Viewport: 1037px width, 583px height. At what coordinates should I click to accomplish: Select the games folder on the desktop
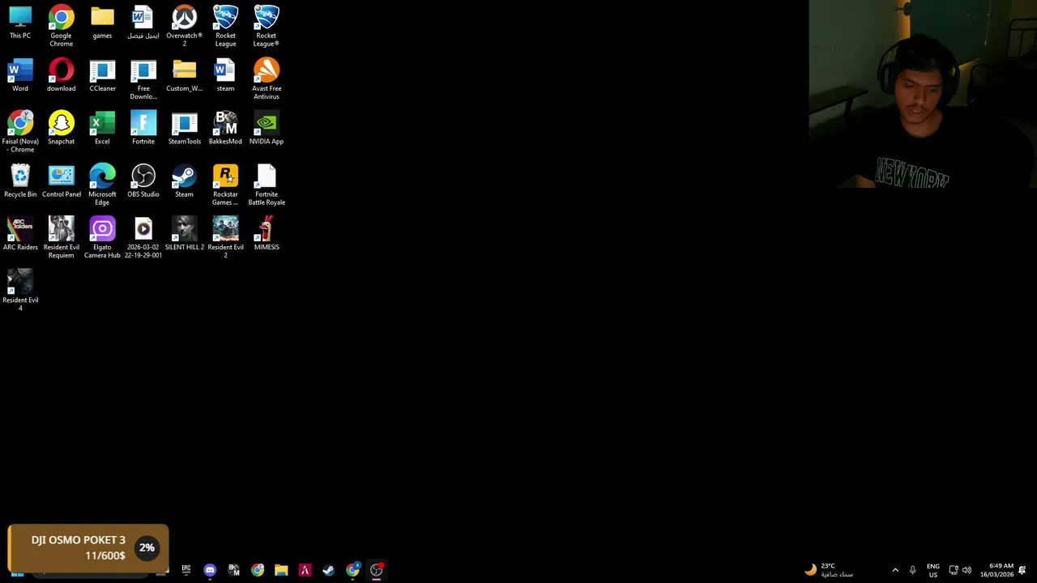point(102,23)
